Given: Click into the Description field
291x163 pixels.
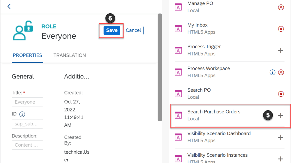Looking at the screenshot, I should pyautogui.click(x=27, y=145).
